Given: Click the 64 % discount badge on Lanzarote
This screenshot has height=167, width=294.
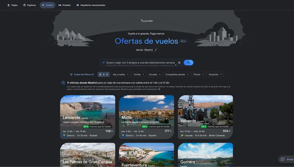Looking at the screenshot, I should [x=86, y=127].
